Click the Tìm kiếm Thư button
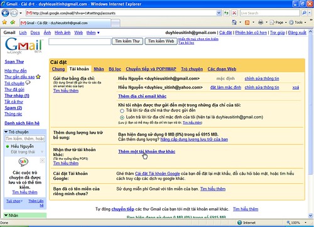Viewport: 314px width, 227px height. click(127, 41)
